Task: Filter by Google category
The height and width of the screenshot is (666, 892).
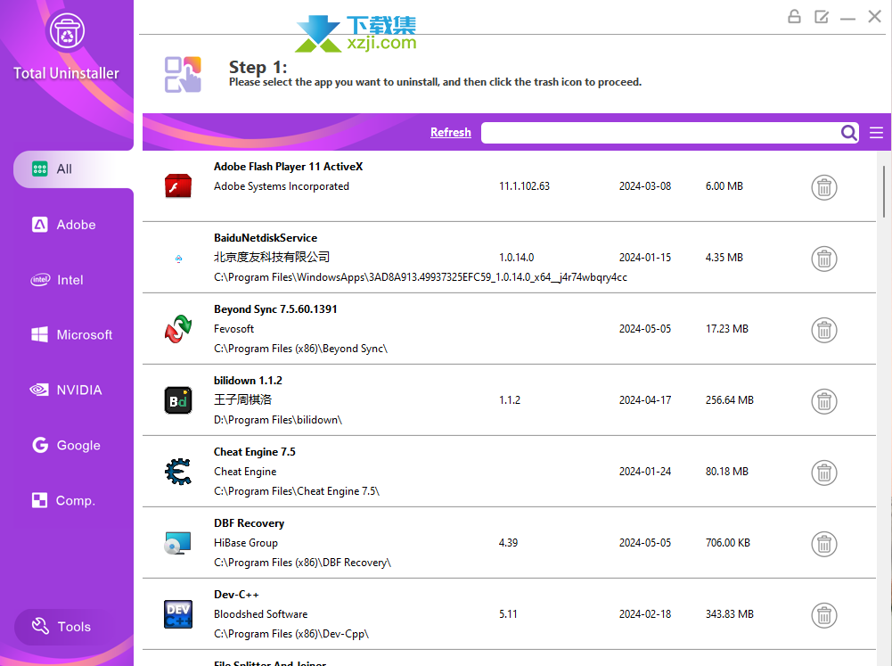Action: tap(66, 445)
